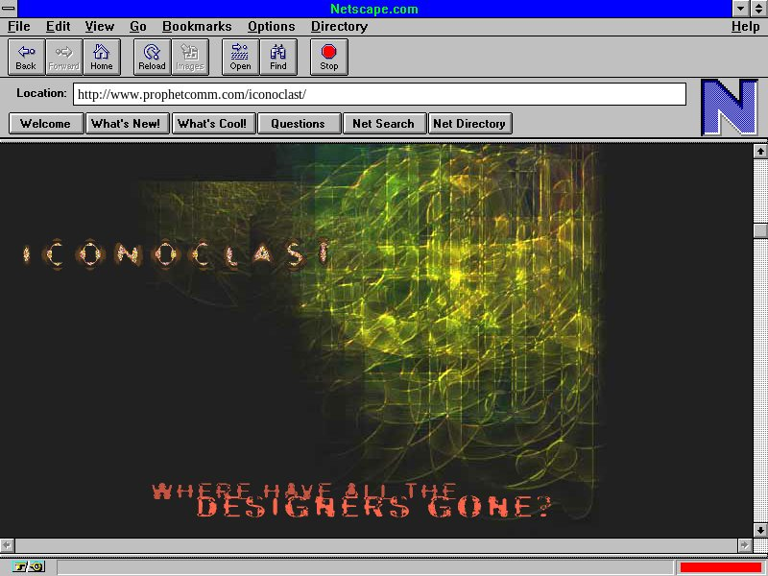
Task: Click the Netscape N logo
Action: 729,108
